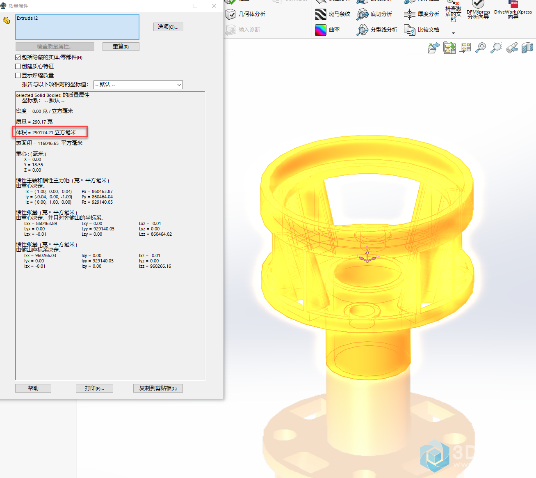Click the Help button (帮助)
The width and height of the screenshot is (536, 478).
click(x=33, y=388)
